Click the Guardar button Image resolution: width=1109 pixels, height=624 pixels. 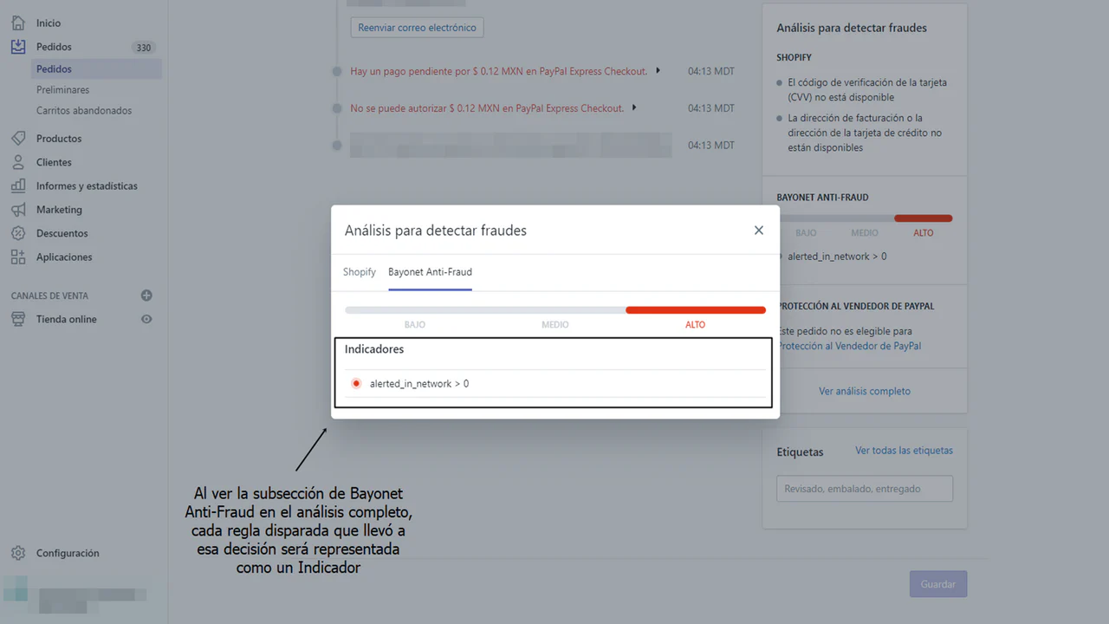pyautogui.click(x=937, y=584)
